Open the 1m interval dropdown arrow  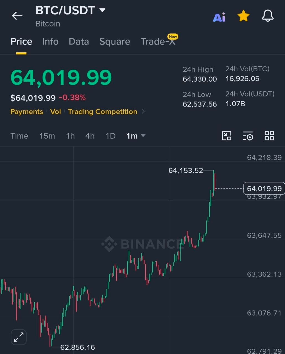(x=143, y=136)
